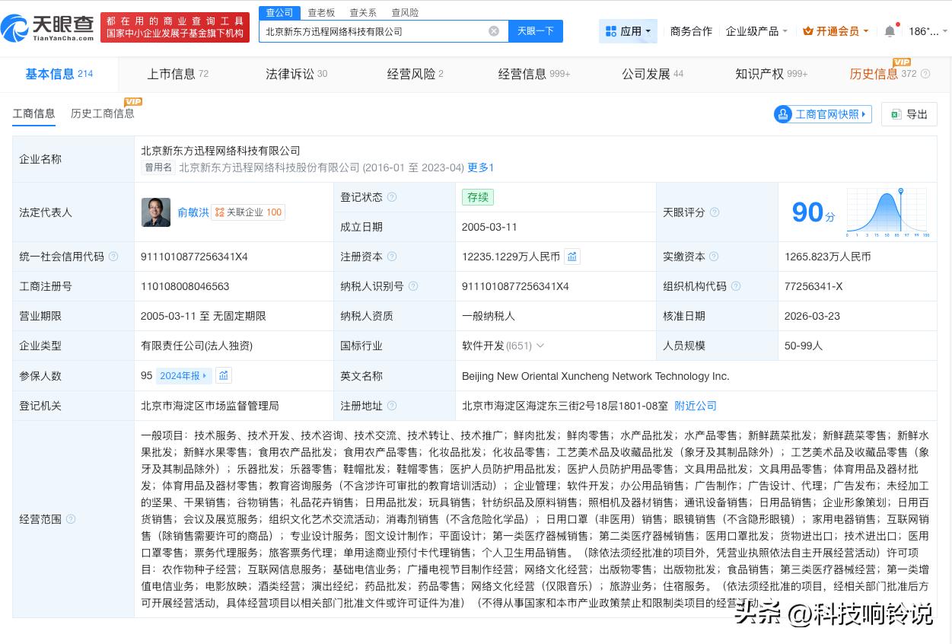This screenshot has width=952, height=644.
Task: Click the 应用 grid icon in the top bar
Action: 611,30
